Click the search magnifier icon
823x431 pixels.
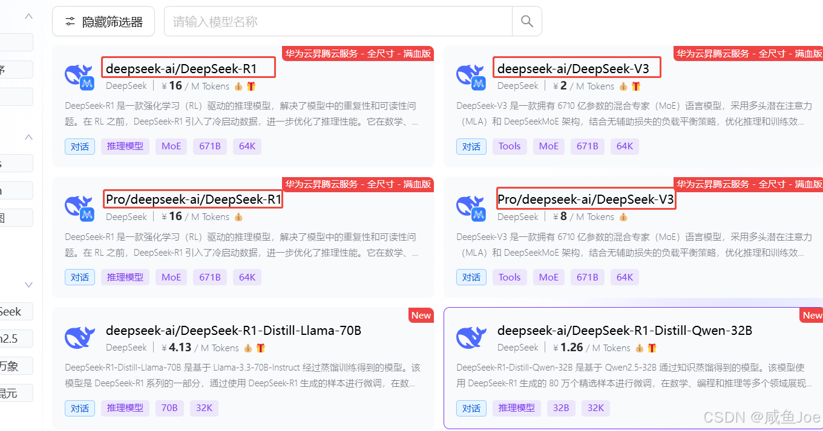point(526,21)
